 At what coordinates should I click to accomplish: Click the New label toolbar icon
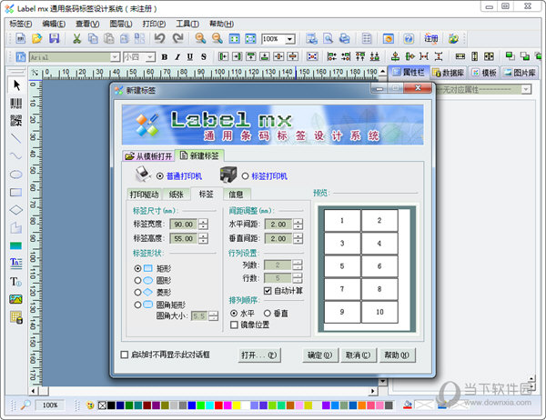[x=21, y=38]
